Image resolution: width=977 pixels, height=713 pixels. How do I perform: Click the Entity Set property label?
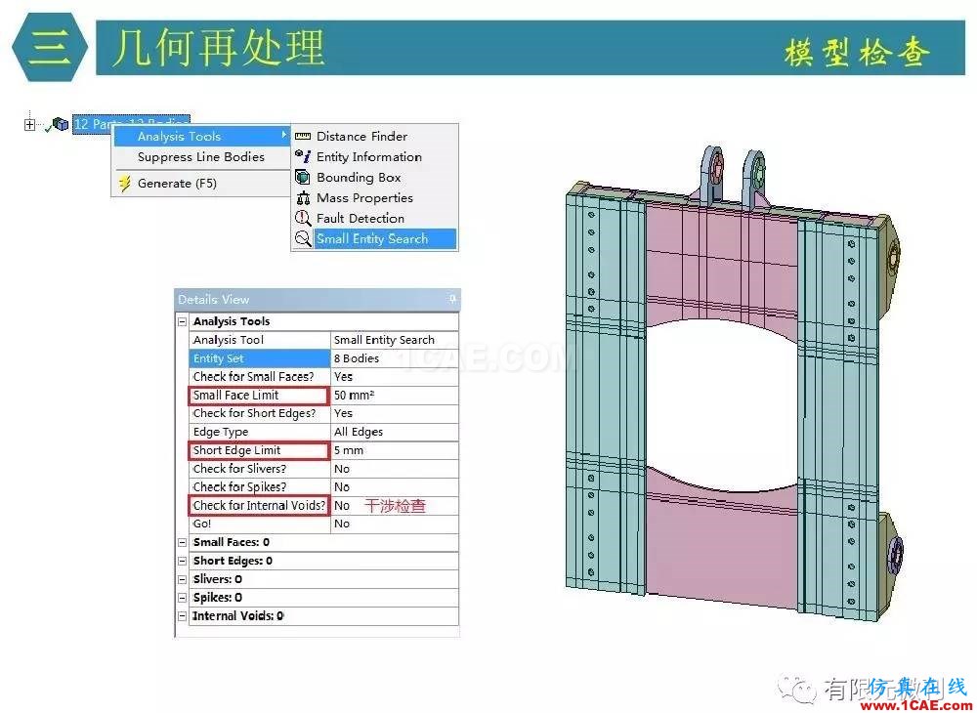tap(259, 358)
